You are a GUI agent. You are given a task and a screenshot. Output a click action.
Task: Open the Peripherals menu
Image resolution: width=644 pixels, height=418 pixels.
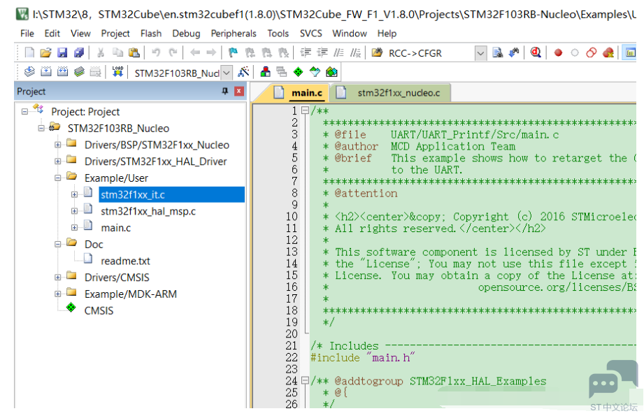pos(234,34)
